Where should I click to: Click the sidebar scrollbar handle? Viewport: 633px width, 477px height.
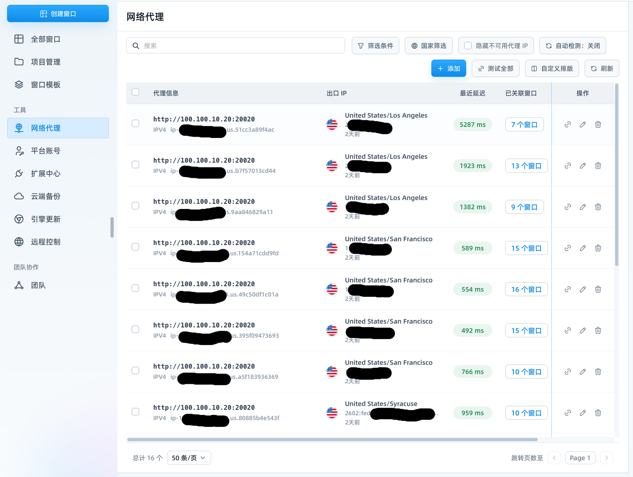pyautogui.click(x=112, y=227)
